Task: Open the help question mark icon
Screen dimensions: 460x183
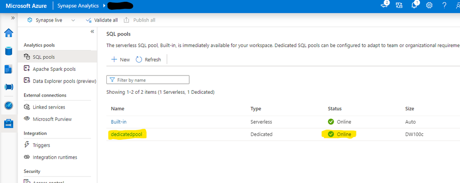Action: pos(444,6)
